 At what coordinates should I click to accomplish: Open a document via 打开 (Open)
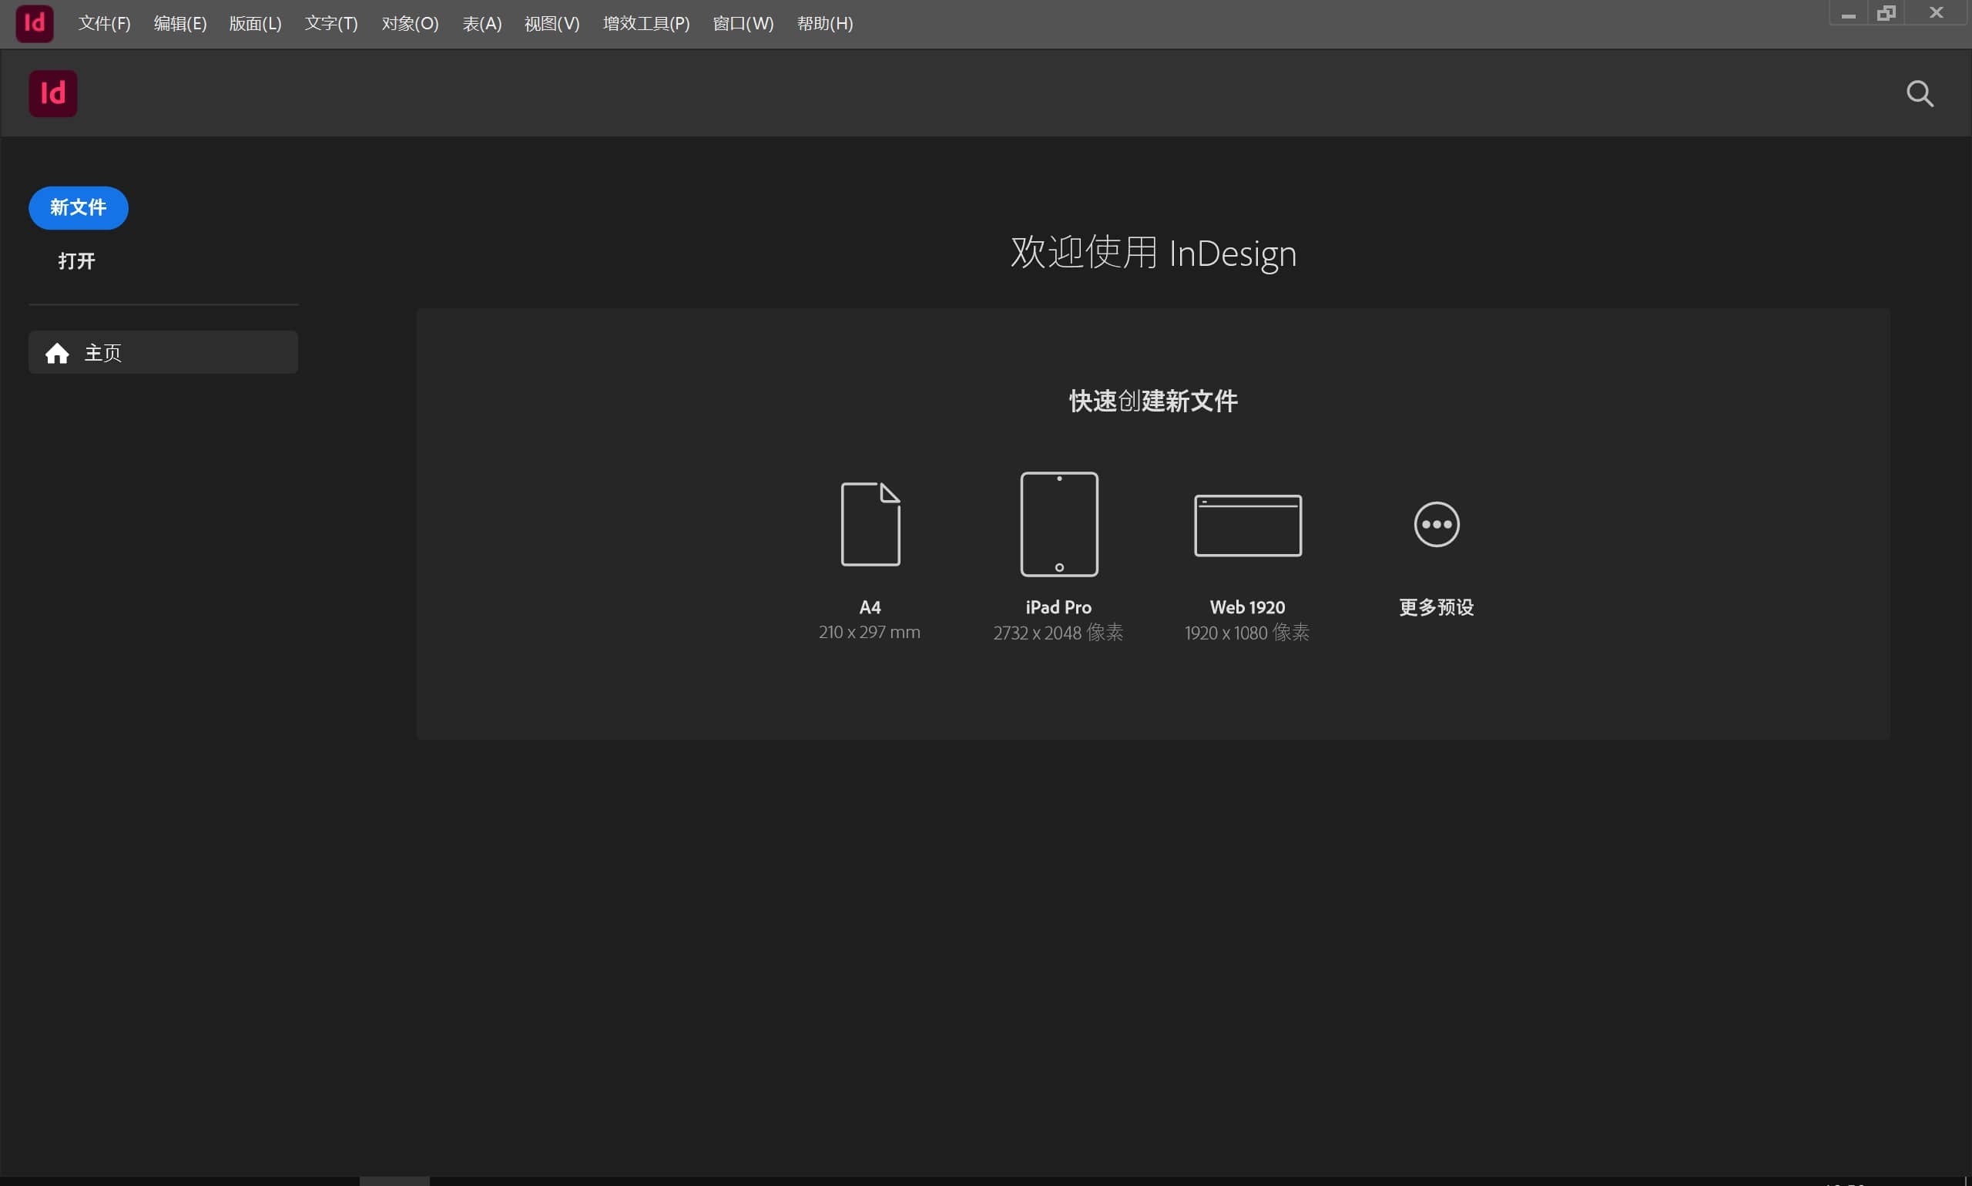(76, 260)
